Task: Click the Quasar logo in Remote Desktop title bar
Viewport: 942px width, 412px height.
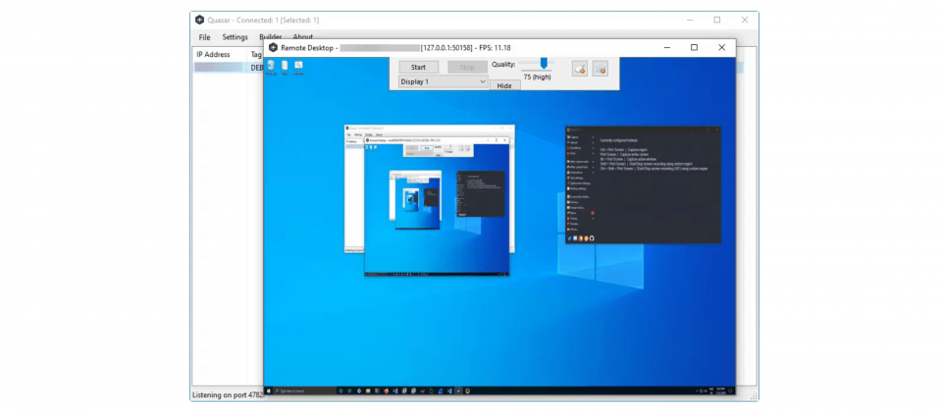Action: [274, 47]
